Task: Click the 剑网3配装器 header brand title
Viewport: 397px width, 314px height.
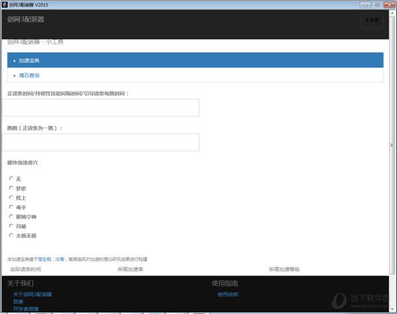Action: point(26,19)
